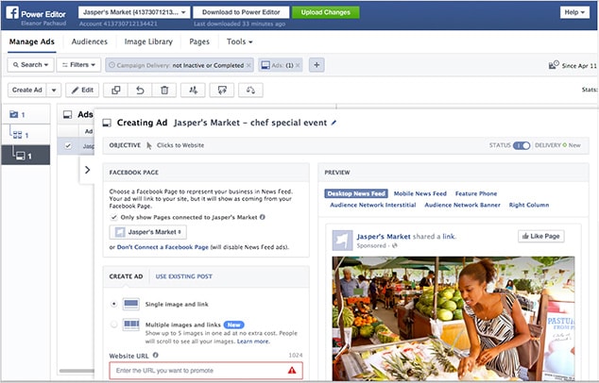Click the red warning icon in URL field
This screenshot has width=599, height=383.
click(292, 370)
